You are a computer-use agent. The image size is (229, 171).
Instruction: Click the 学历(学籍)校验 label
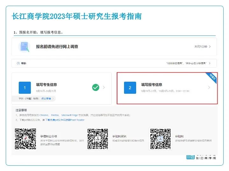coord(29,98)
